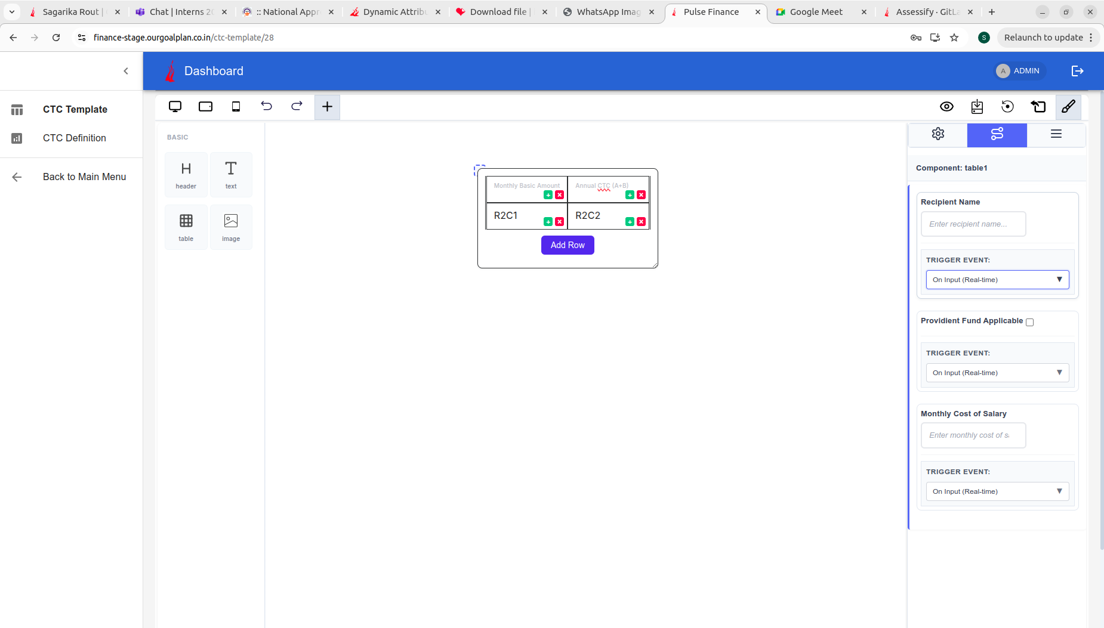Open the add component plus tool
The image size is (1104, 628).
(x=327, y=106)
